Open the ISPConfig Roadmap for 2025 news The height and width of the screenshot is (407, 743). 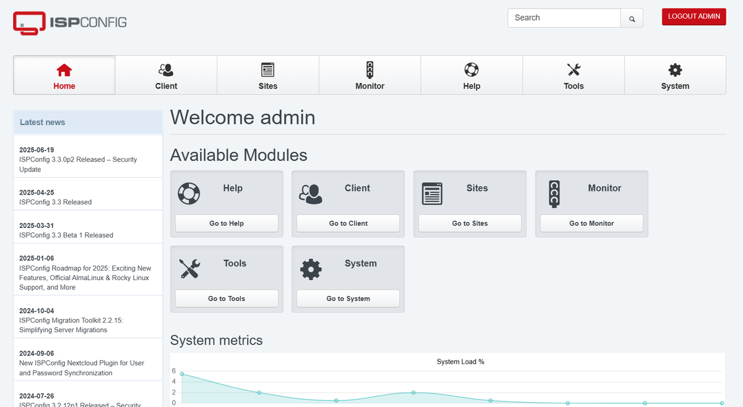point(85,278)
